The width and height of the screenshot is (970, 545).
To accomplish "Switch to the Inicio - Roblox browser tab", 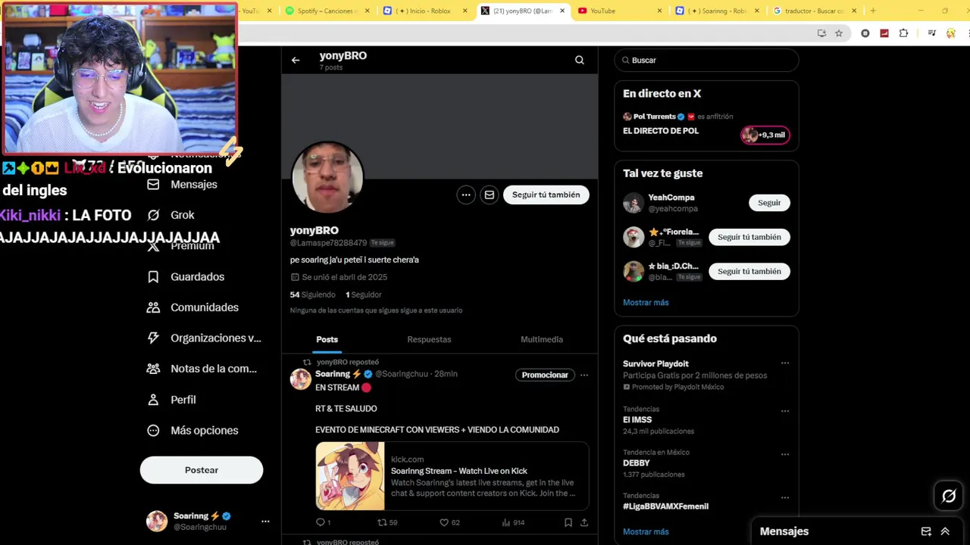I will point(425,11).
